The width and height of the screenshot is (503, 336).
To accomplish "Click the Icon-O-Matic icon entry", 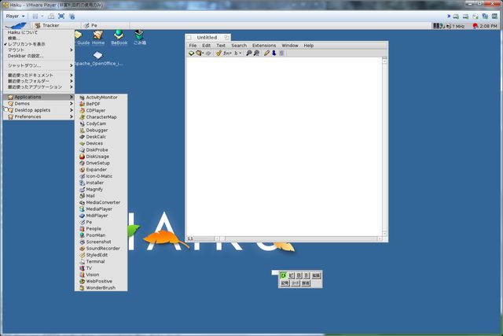I will (x=101, y=176).
